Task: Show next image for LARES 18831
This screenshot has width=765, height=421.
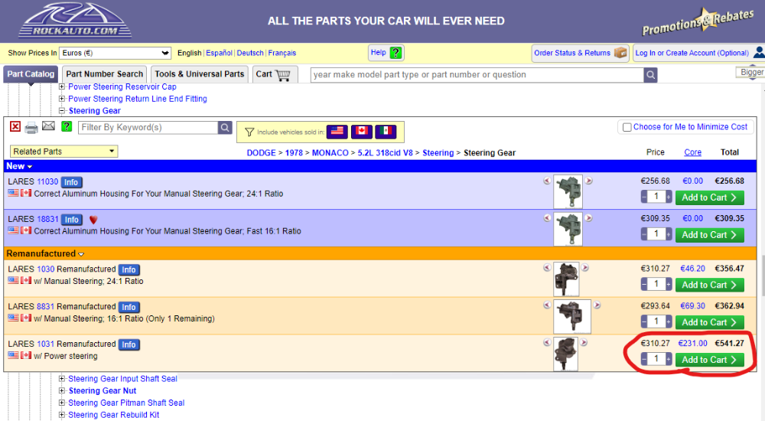Action: (x=589, y=218)
